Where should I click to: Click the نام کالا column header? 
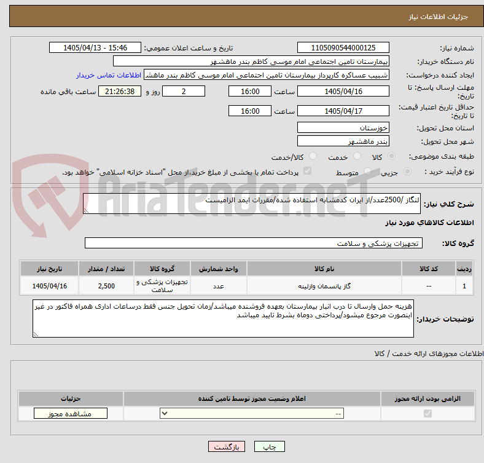324,269
